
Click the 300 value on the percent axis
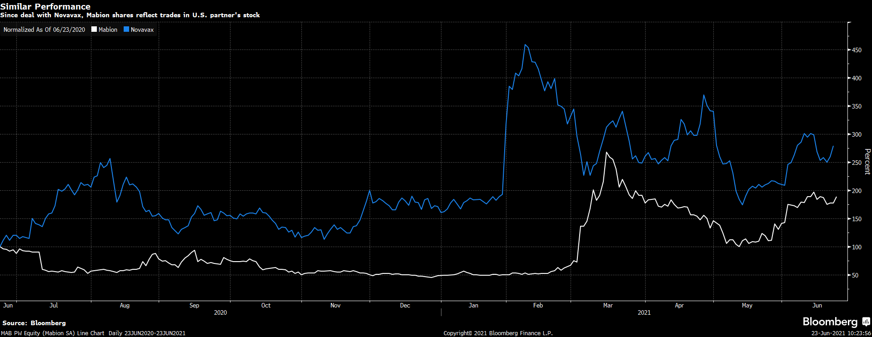(857, 134)
